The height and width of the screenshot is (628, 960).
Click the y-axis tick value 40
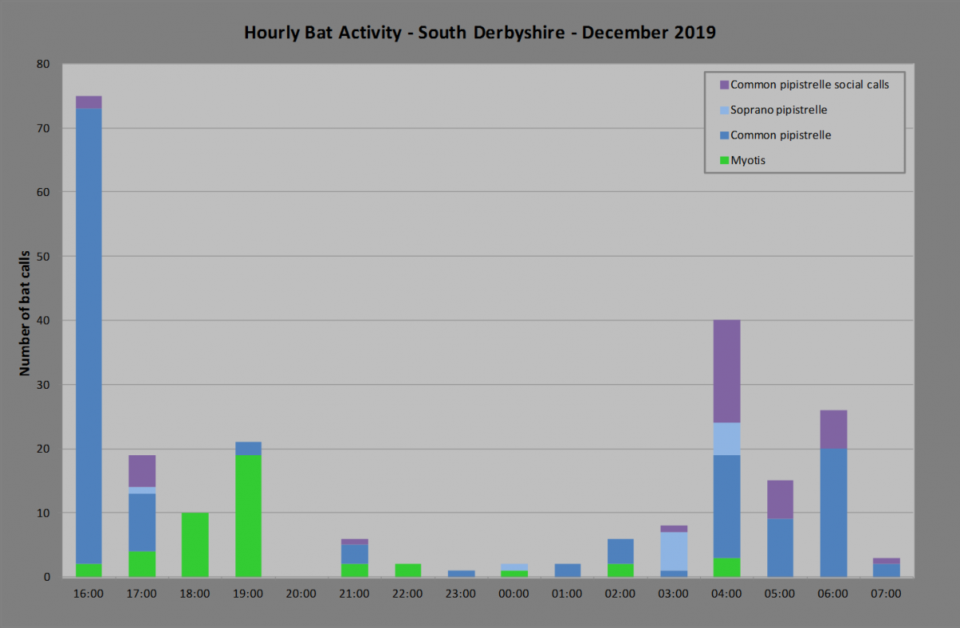[x=45, y=321]
